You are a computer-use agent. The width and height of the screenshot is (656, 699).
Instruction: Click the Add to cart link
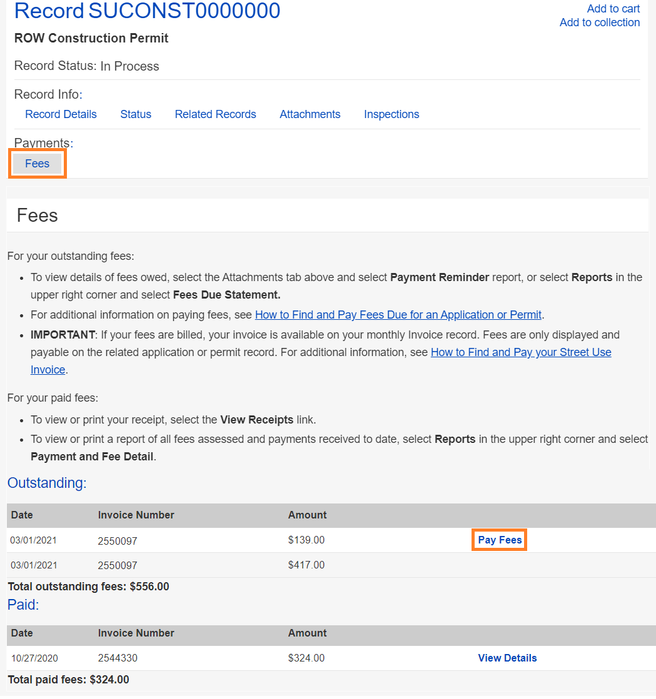[x=613, y=9]
